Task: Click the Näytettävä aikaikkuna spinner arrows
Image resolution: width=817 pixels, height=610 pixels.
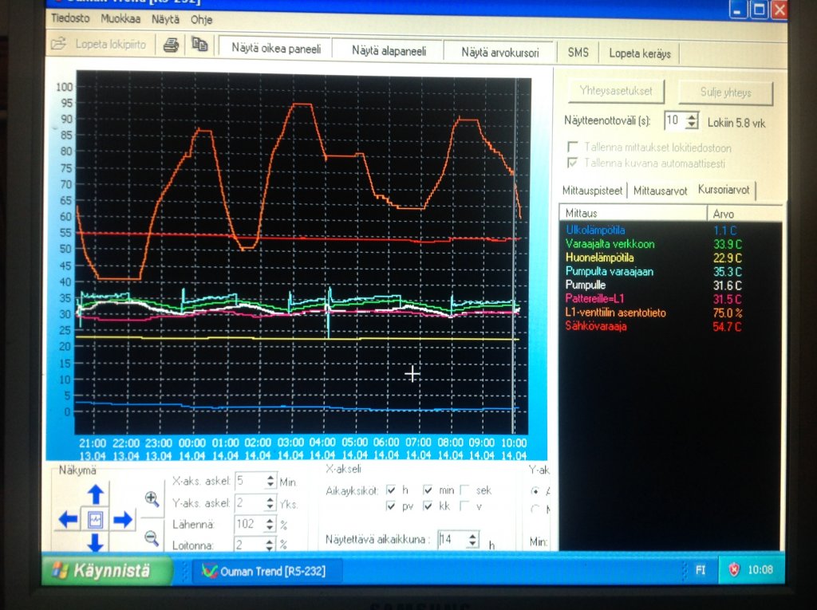Action: click(472, 540)
